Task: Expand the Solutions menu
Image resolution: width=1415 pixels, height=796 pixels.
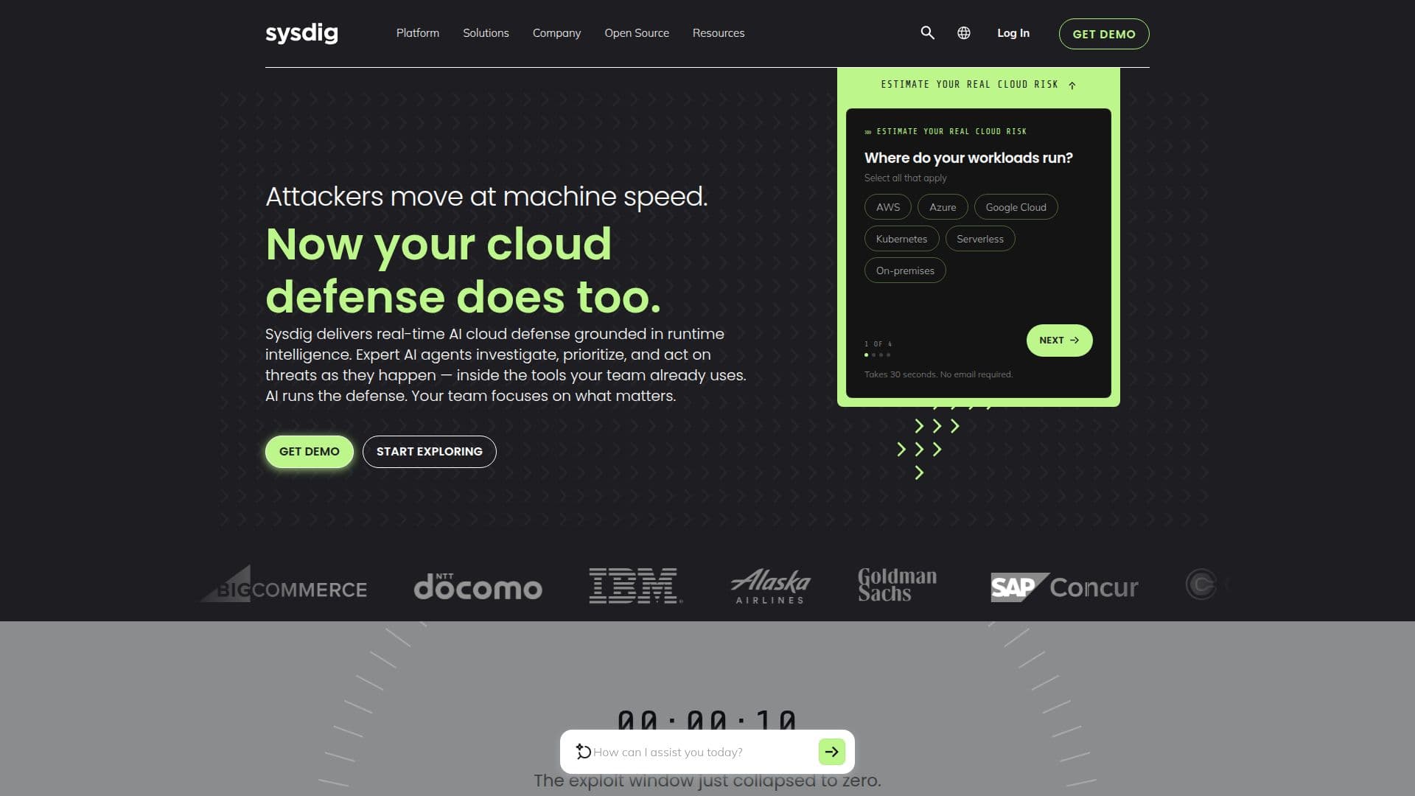Action: click(x=486, y=33)
